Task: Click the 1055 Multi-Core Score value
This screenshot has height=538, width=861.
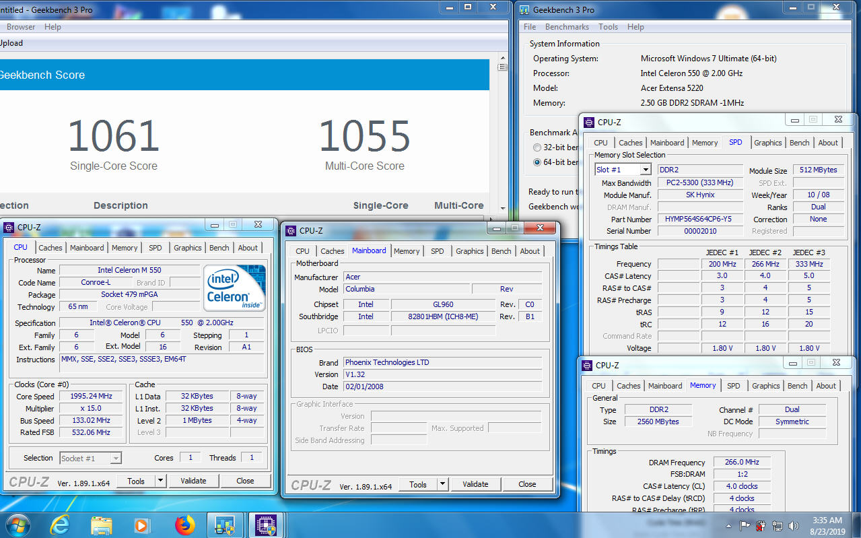Action: point(365,136)
